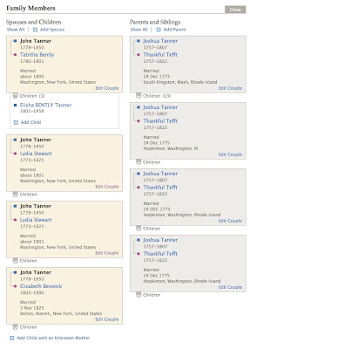344x349 pixels.
Task: Click the male icon beside Elisha BENTLY Tanner
Action: click(x=16, y=106)
